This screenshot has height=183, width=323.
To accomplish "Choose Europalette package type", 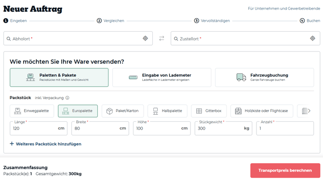I will tap(78, 111).
